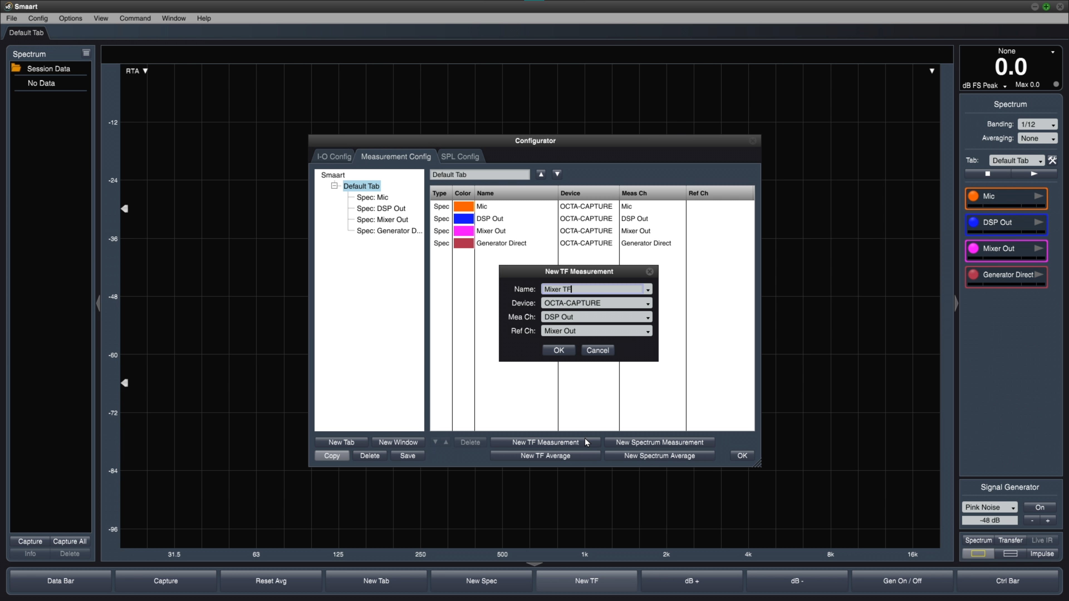The height and width of the screenshot is (601, 1069).
Task: Start all measurements with the play icon
Action: 1034,174
